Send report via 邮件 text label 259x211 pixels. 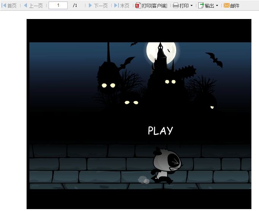(235, 6)
